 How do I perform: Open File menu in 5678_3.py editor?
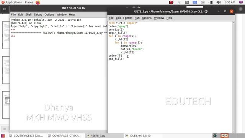point(111,18)
